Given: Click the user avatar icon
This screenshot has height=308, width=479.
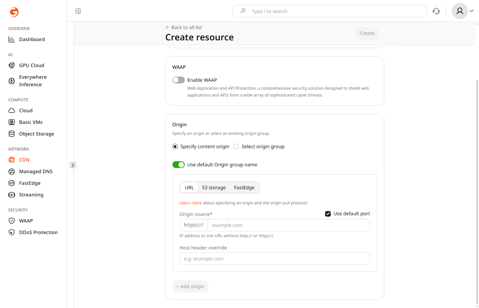Looking at the screenshot, I should tap(460, 11).
